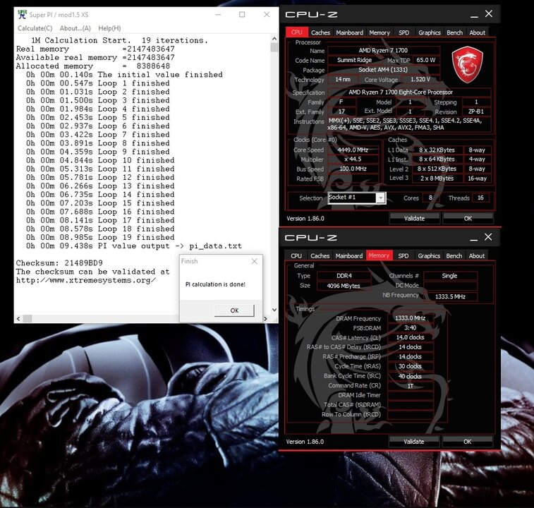Switch to Mainboard tab in upper CPU-Z window

click(x=349, y=32)
